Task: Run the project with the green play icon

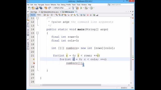Action: pyautogui.click(x=81, y=8)
